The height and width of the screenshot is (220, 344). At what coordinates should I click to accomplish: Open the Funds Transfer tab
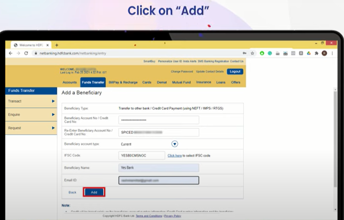point(93,82)
